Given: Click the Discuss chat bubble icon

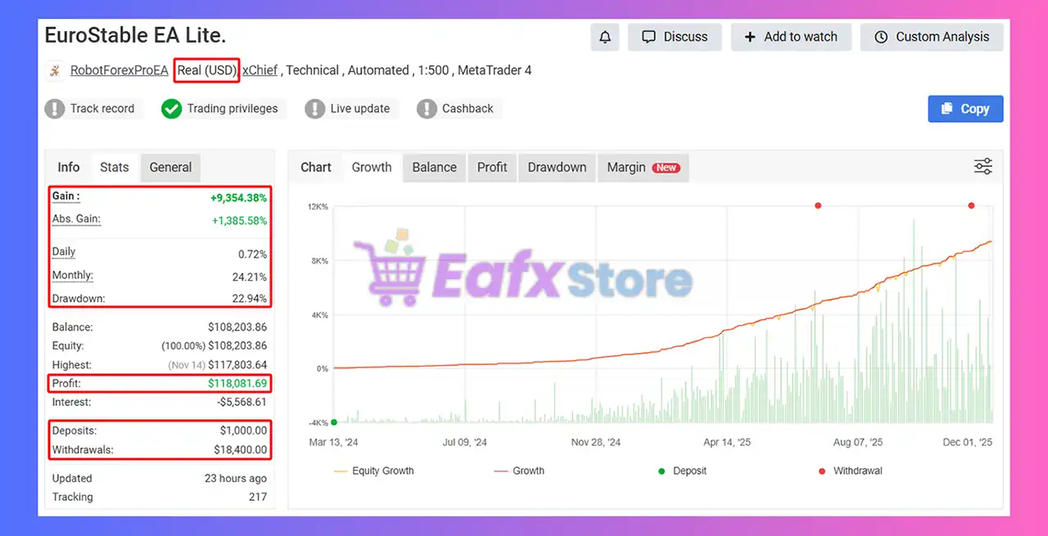Looking at the screenshot, I should click(648, 36).
